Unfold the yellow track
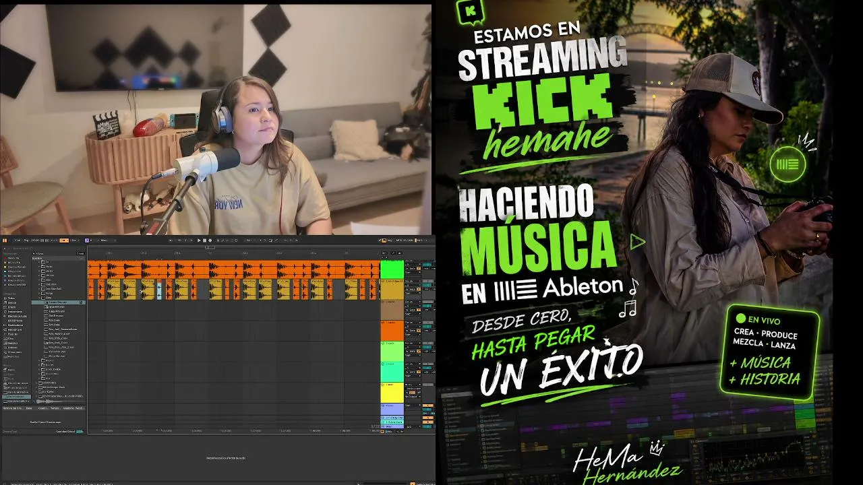The height and width of the screenshot is (485, 863). (383, 385)
